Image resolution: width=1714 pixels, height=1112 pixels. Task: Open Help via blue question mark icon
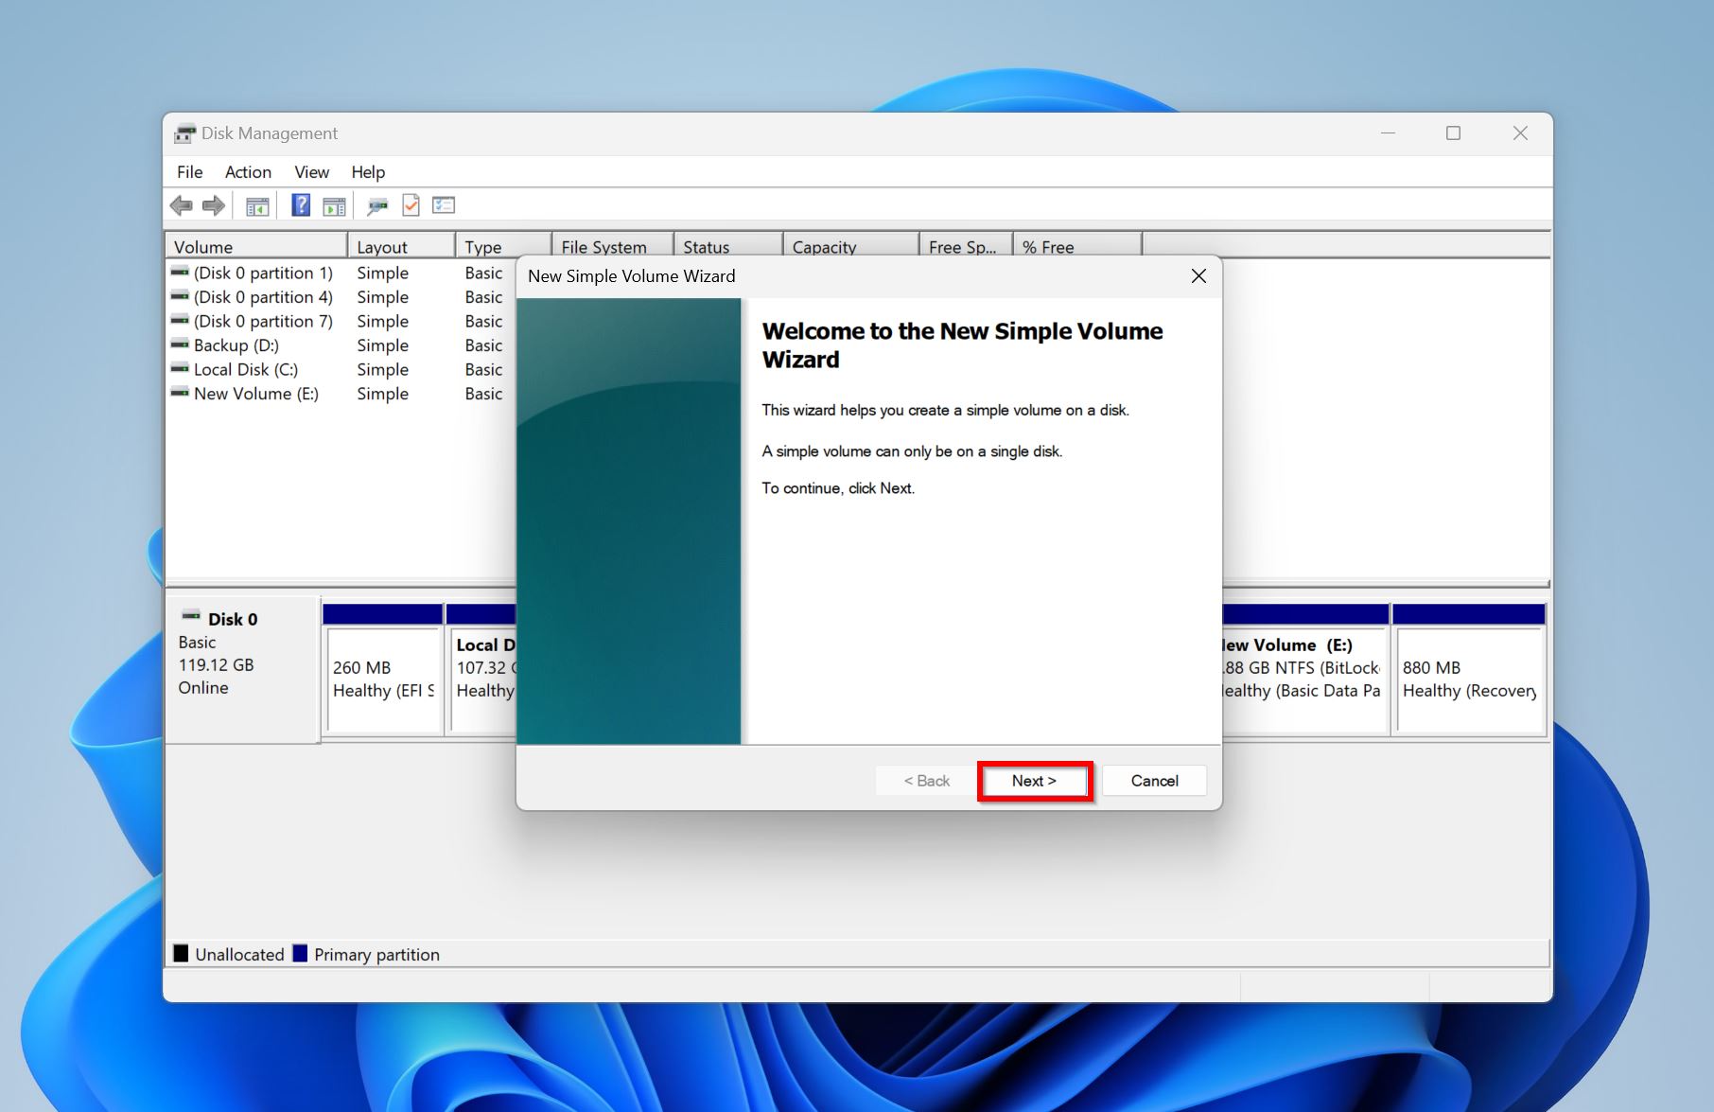pos(301,205)
